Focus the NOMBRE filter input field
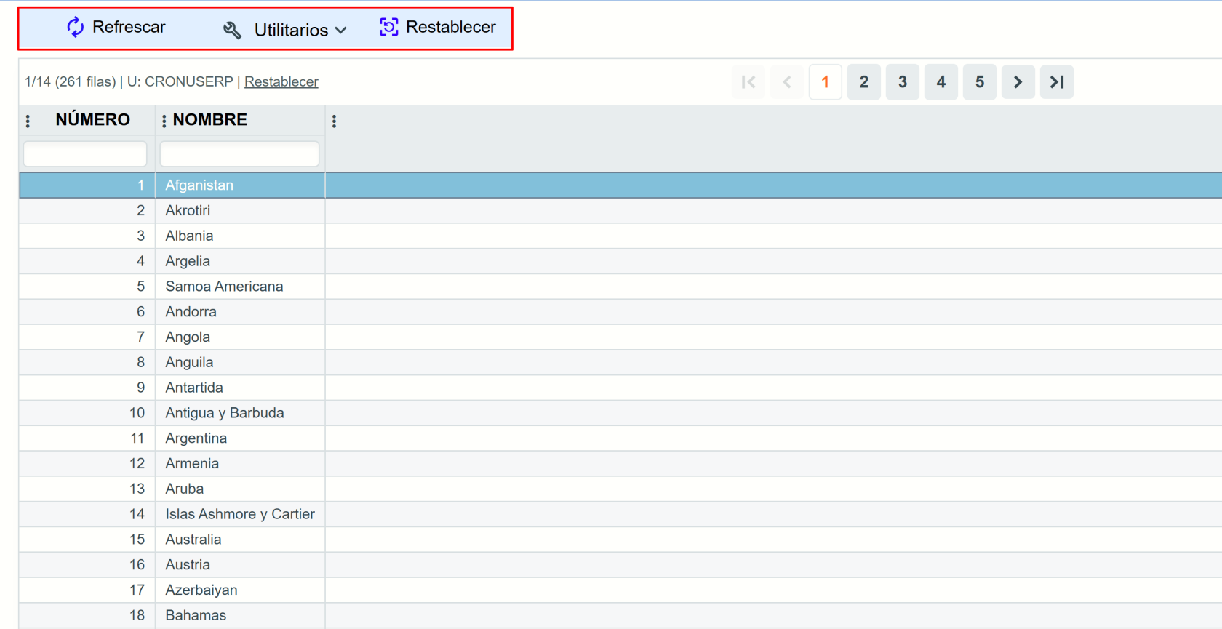This screenshot has height=629, width=1222. (239, 153)
